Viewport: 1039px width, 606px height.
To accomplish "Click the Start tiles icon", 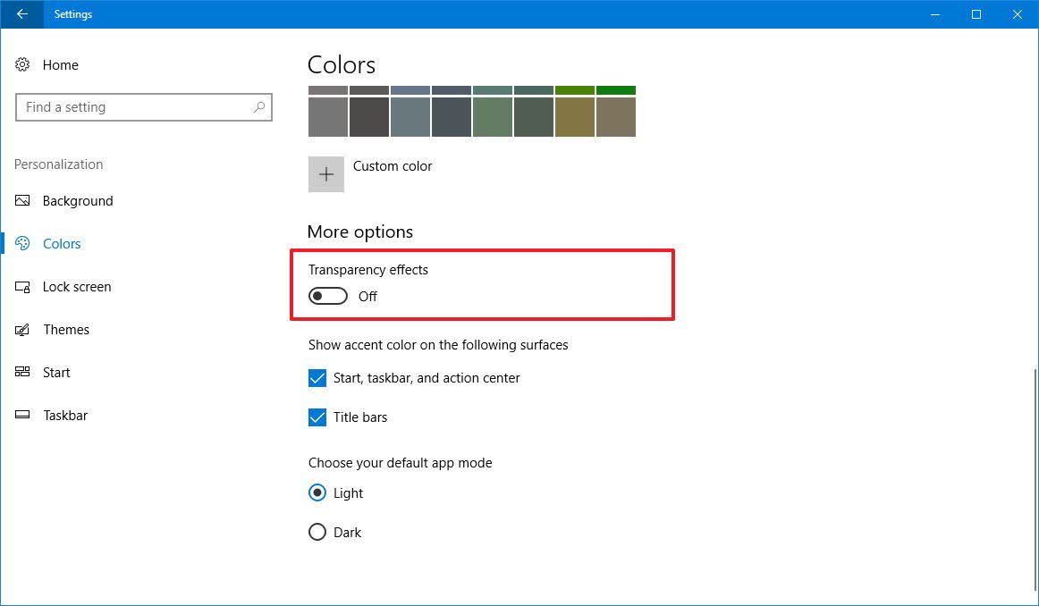I will (22, 372).
